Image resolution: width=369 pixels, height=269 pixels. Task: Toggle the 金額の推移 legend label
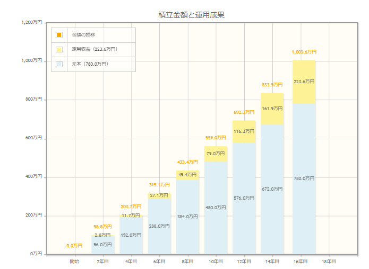coord(83,35)
